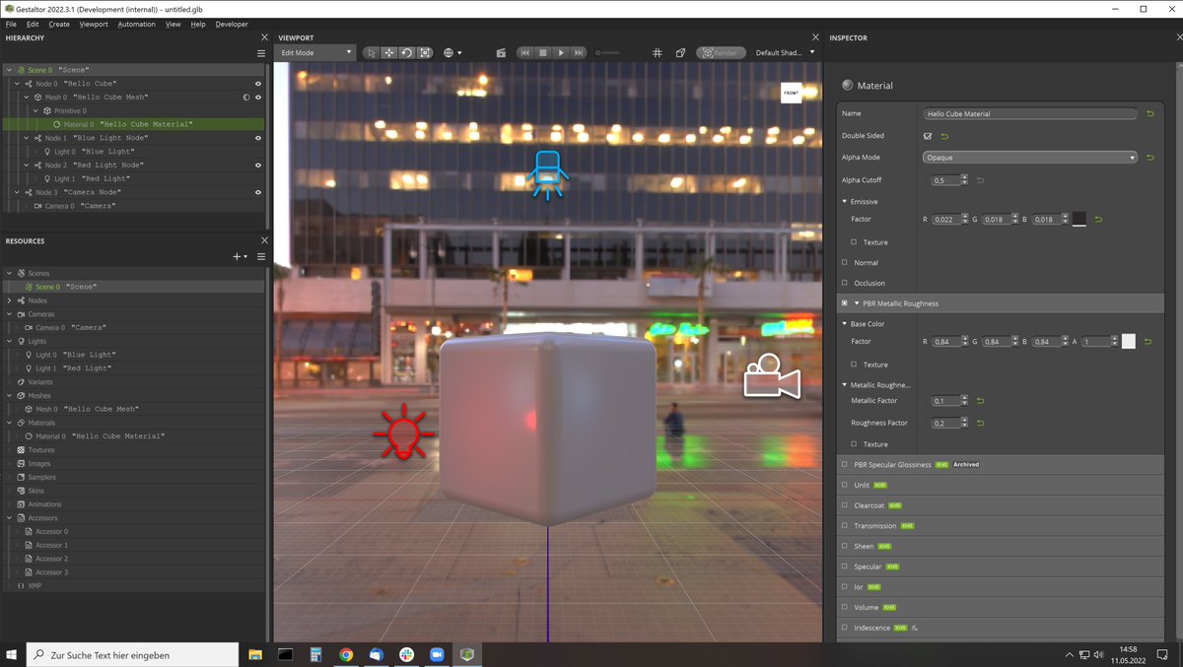Skip animation to start
The height and width of the screenshot is (667, 1183).
[525, 52]
